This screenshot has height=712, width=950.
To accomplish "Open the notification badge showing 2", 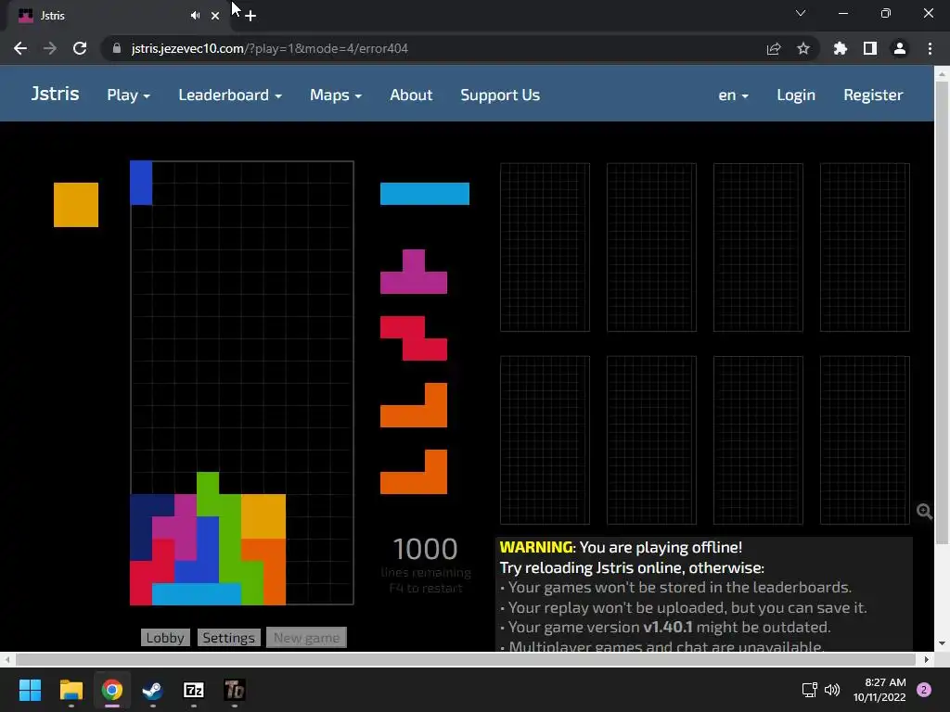I will [924, 690].
